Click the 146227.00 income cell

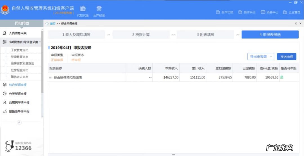(166, 77)
